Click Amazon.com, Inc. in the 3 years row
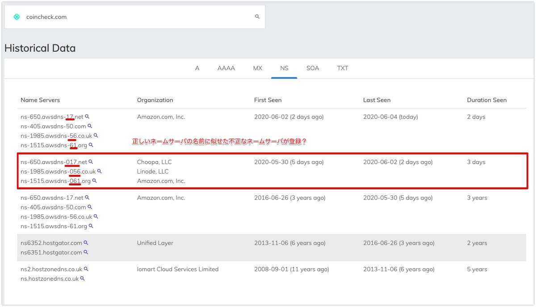The width and height of the screenshot is (536, 307). [x=161, y=198]
